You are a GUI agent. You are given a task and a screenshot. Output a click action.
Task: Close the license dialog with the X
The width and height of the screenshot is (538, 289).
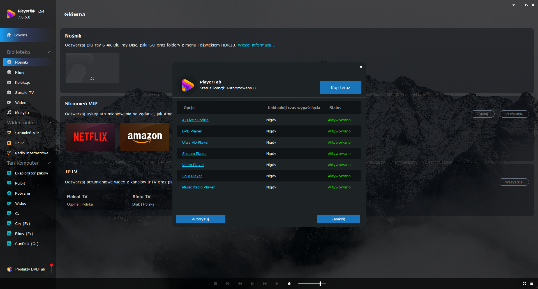[x=361, y=67]
